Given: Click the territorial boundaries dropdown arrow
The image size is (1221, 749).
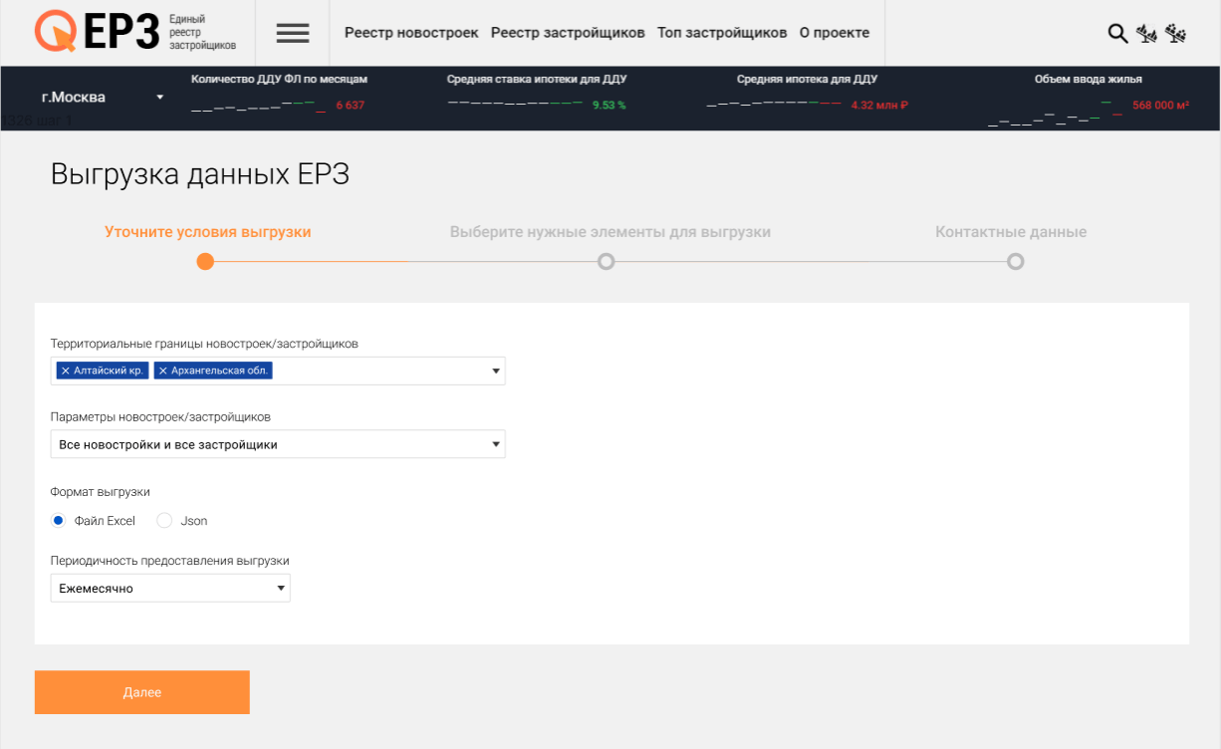Looking at the screenshot, I should (x=496, y=372).
